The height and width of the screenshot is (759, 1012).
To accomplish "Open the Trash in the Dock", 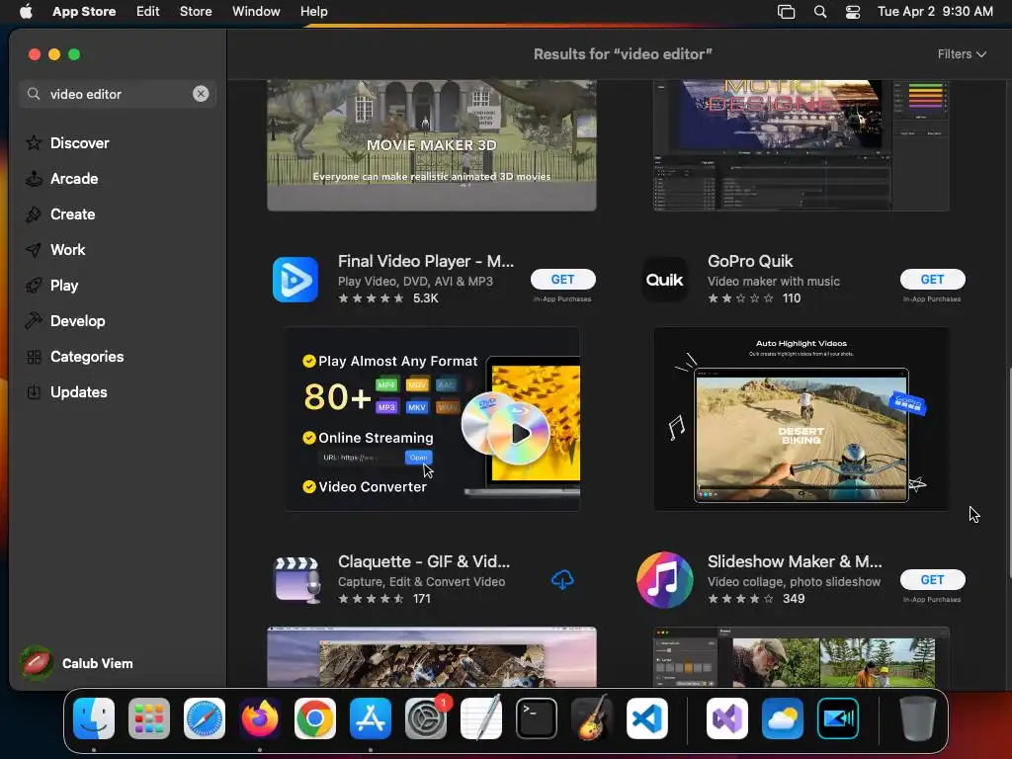I will pyautogui.click(x=918, y=718).
